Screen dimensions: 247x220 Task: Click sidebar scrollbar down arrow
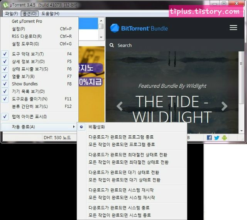click(x=101, y=37)
